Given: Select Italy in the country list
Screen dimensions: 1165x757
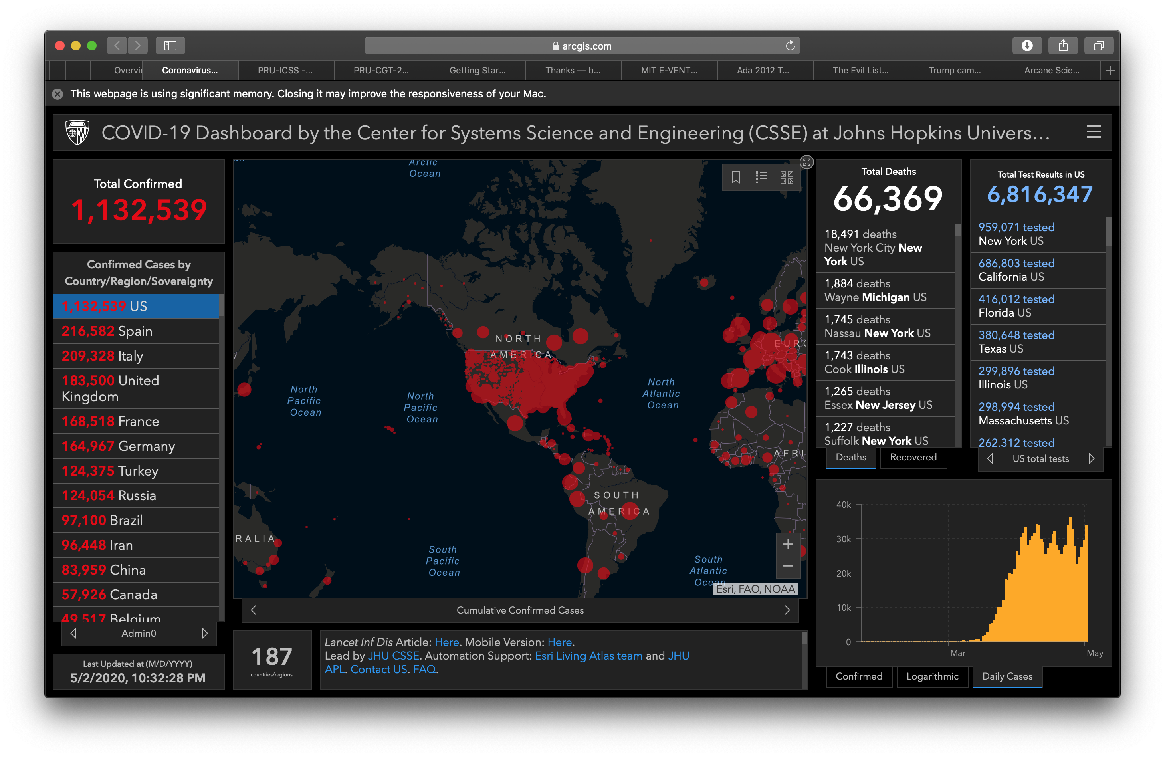Looking at the screenshot, I should point(136,356).
